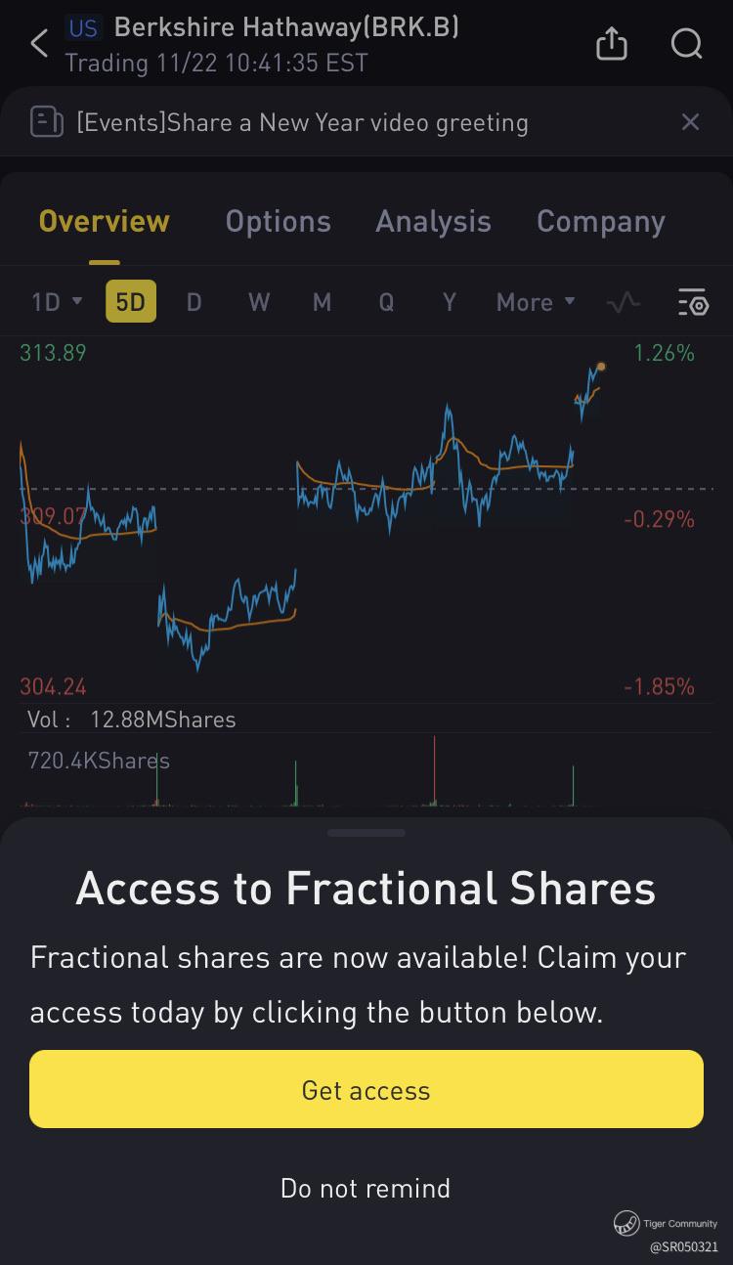Tap the back arrow icon
This screenshot has height=1265, width=733.
point(39,44)
